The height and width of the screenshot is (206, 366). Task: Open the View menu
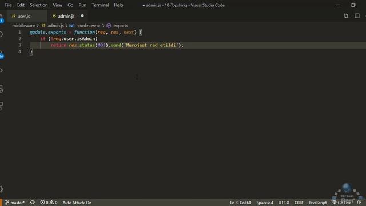(x=57, y=5)
